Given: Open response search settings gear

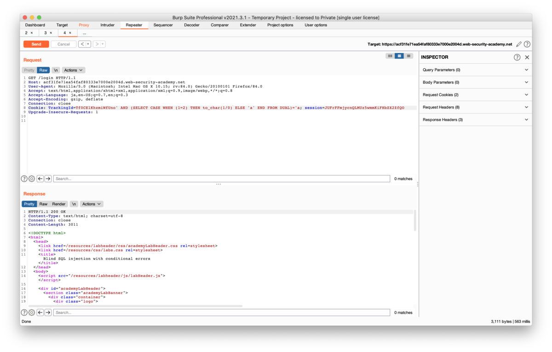Looking at the screenshot, I should [x=32, y=312].
